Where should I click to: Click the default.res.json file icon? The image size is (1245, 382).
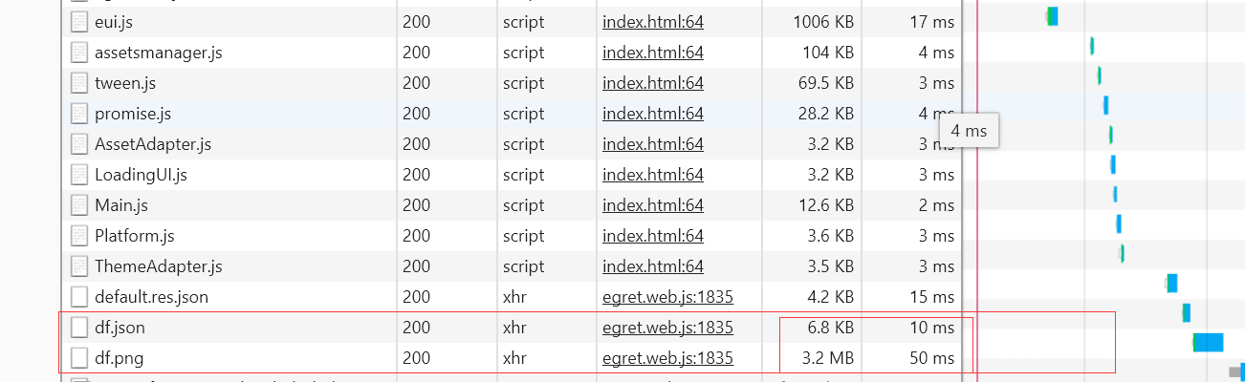pyautogui.click(x=78, y=297)
